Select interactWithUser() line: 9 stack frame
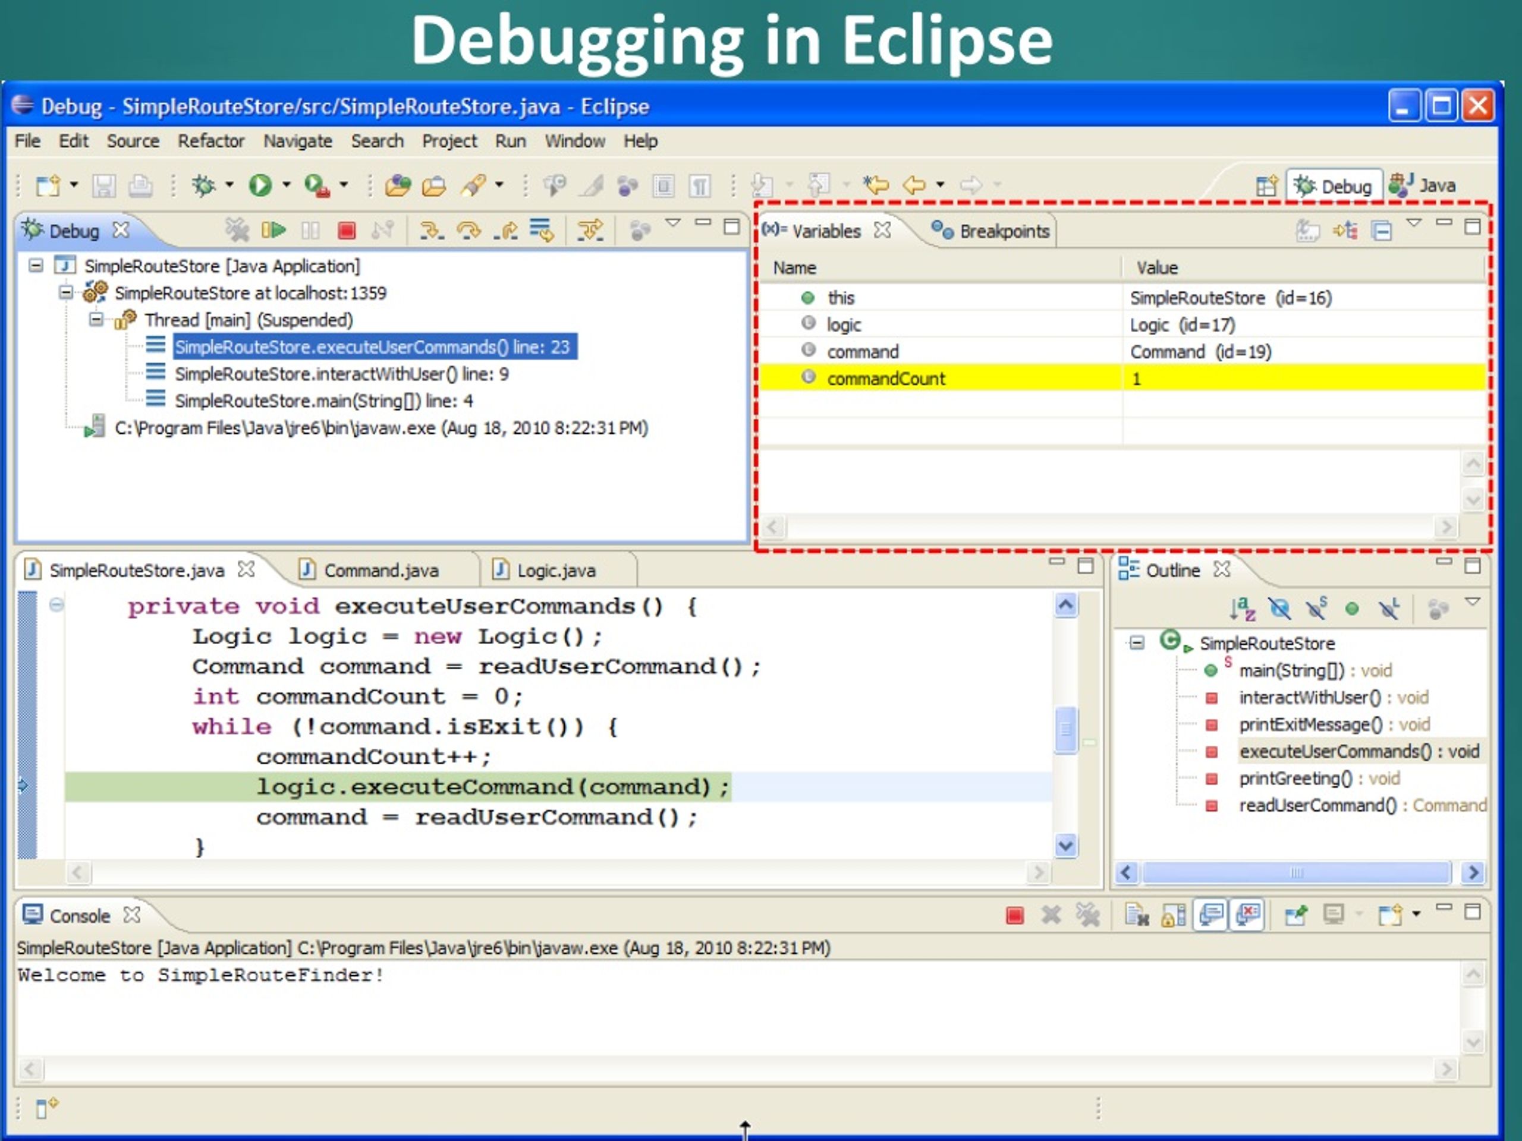This screenshot has width=1522, height=1141. (x=341, y=374)
